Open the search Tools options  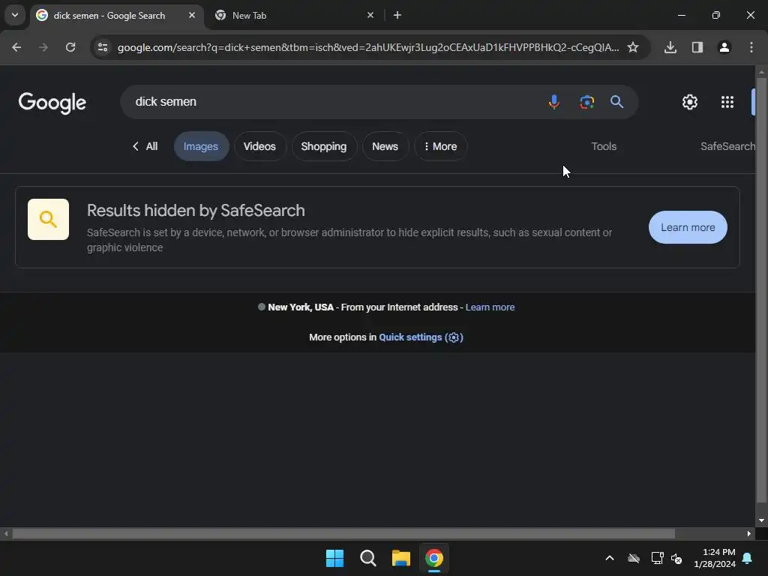(604, 146)
